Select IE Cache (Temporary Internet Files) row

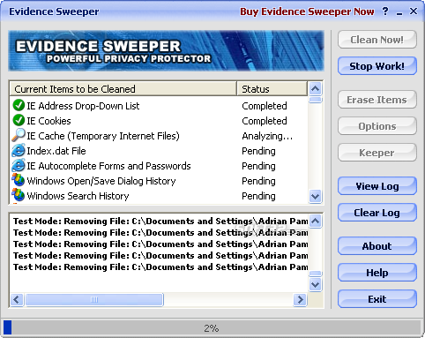click(159, 136)
